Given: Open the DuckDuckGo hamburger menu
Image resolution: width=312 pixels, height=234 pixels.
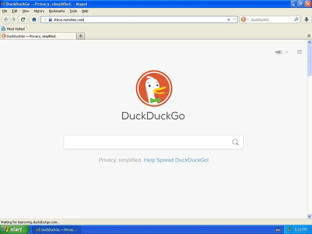Looking at the screenshot, I should 300,52.
